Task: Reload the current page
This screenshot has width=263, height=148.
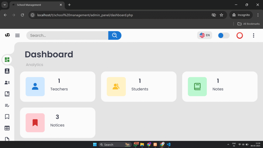Action: [22, 15]
